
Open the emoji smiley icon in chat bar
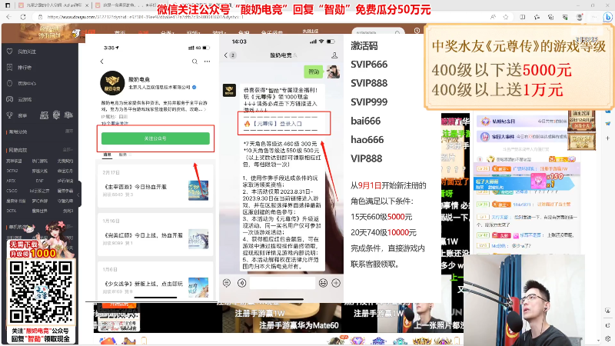coord(323,283)
